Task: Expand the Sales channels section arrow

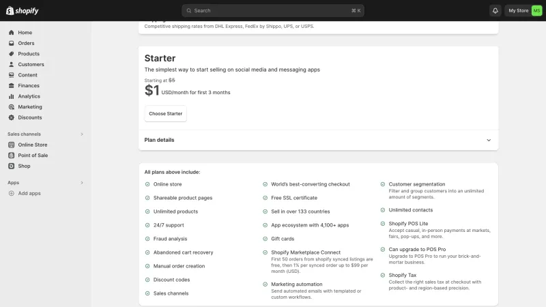Action: [x=82, y=134]
